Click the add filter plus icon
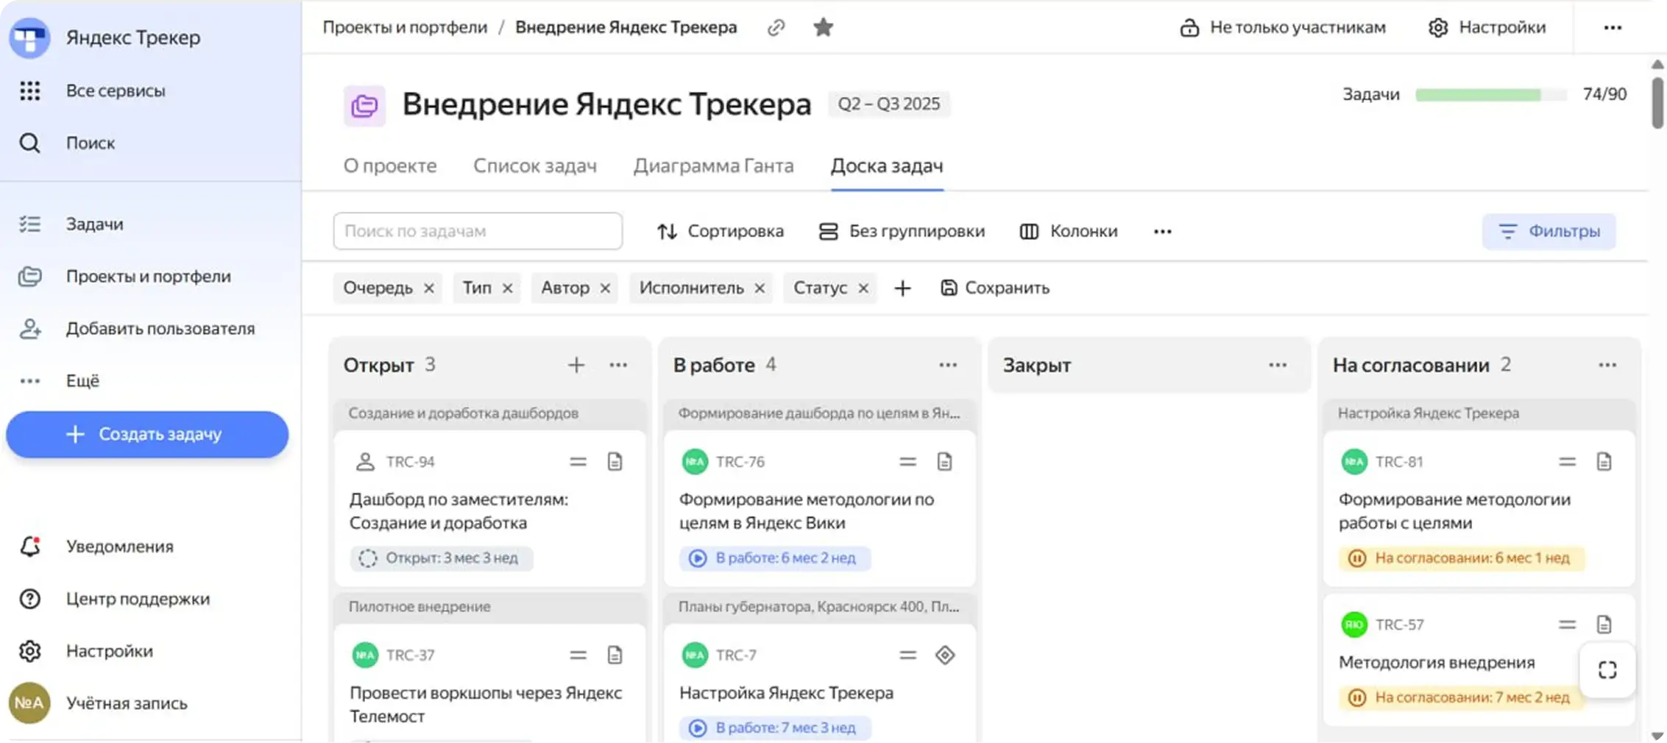 [902, 288]
